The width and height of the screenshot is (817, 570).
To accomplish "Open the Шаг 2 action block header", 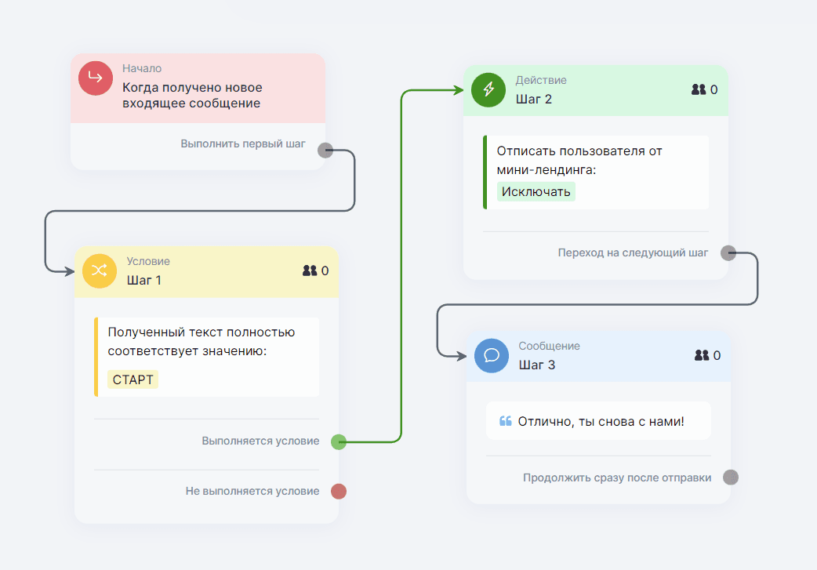I will (596, 89).
